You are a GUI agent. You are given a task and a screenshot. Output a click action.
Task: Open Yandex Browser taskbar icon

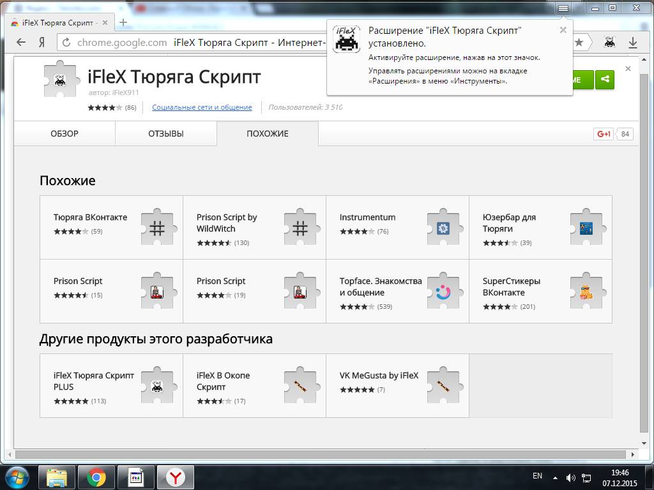(x=176, y=477)
